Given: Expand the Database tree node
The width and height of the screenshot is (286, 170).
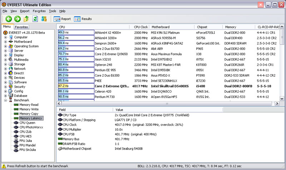Looking at the screenshot, I should pyautogui.click(x=5, y=96).
